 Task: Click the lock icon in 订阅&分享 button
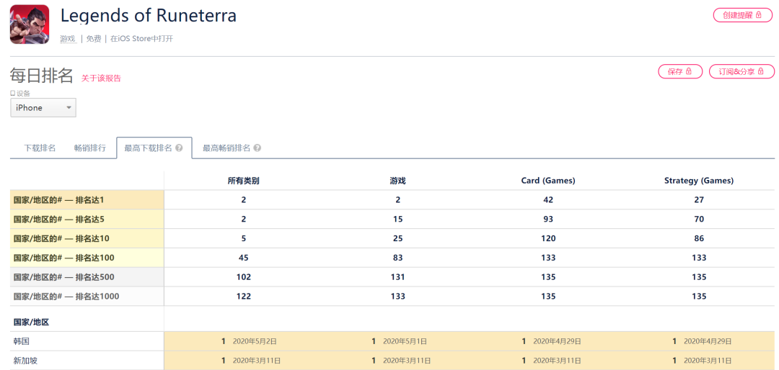point(761,71)
